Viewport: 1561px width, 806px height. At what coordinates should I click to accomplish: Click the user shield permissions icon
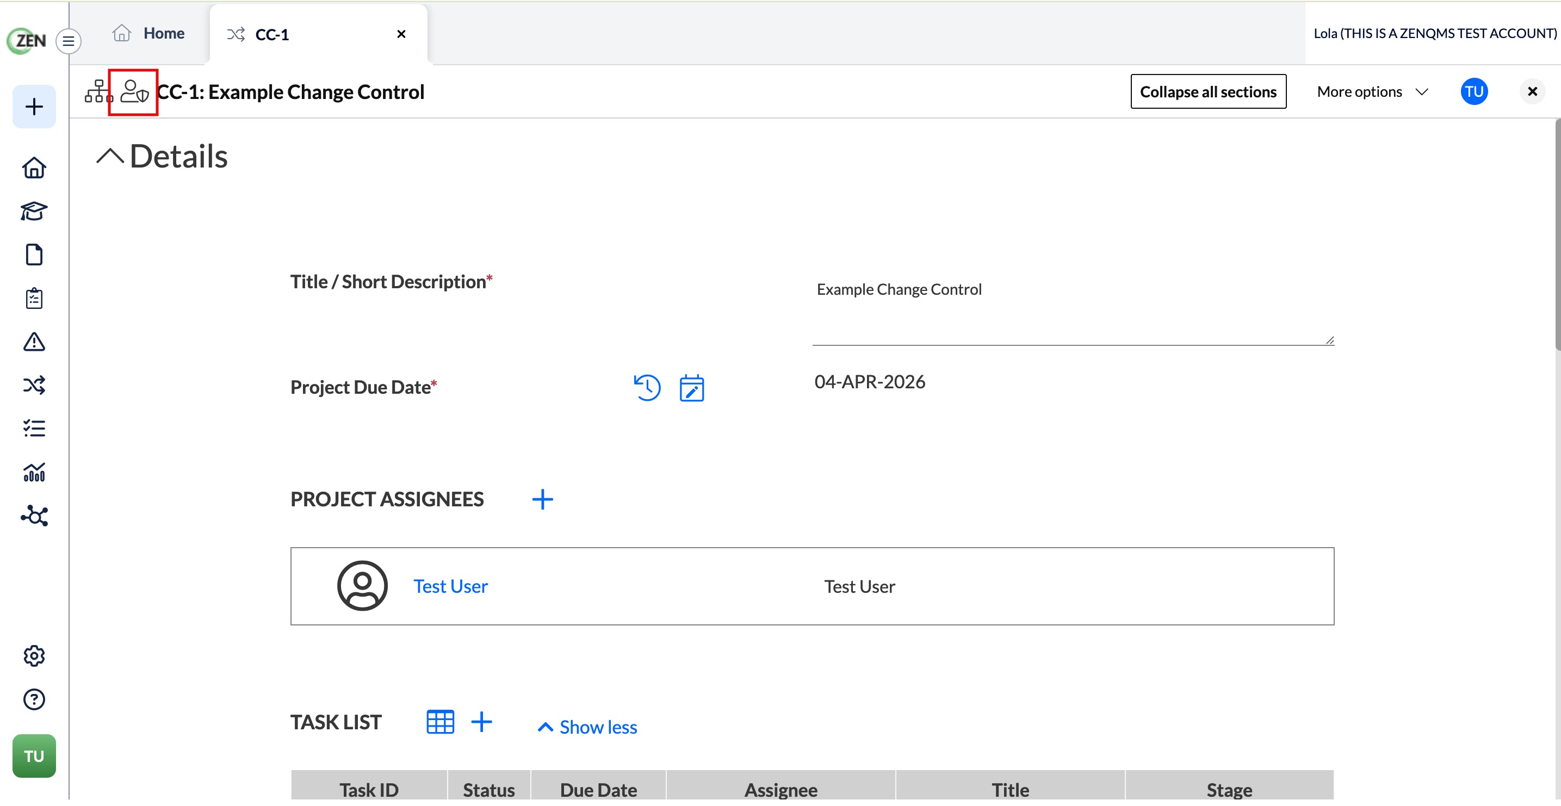tap(134, 92)
